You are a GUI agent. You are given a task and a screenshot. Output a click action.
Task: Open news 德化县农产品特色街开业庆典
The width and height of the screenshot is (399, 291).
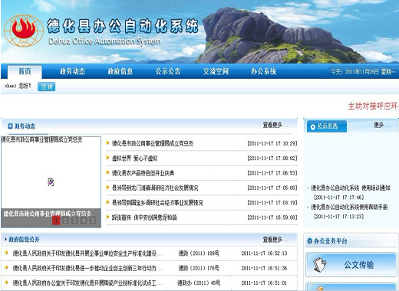tap(143, 173)
